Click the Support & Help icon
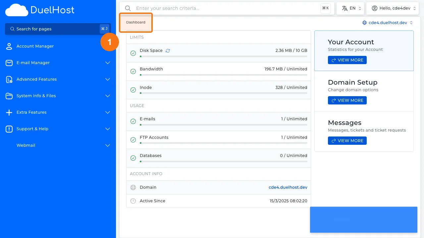Viewport: 424px width, 238px height. pos(9,129)
